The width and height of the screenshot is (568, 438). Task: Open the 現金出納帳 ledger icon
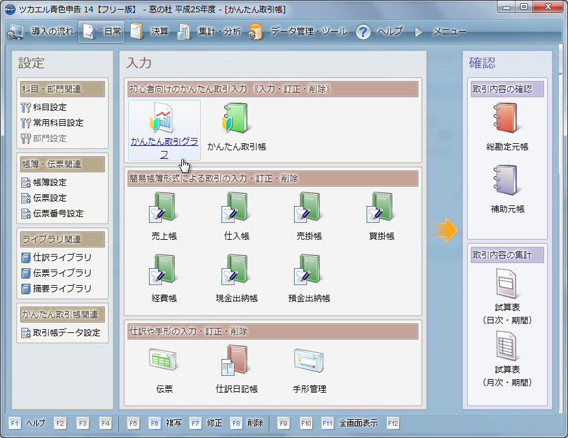[x=235, y=270]
